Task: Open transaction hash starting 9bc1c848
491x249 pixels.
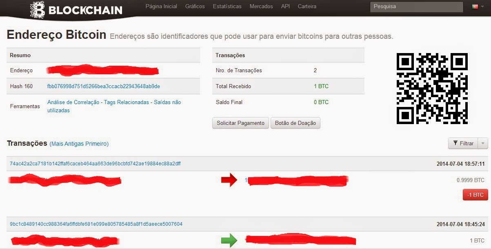Action: click(96, 224)
